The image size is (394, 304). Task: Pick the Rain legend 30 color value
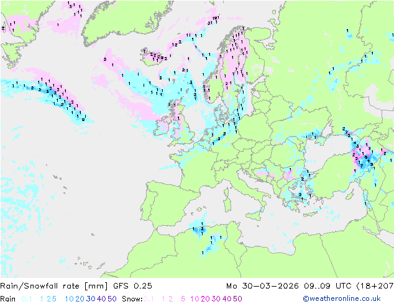[91, 299]
